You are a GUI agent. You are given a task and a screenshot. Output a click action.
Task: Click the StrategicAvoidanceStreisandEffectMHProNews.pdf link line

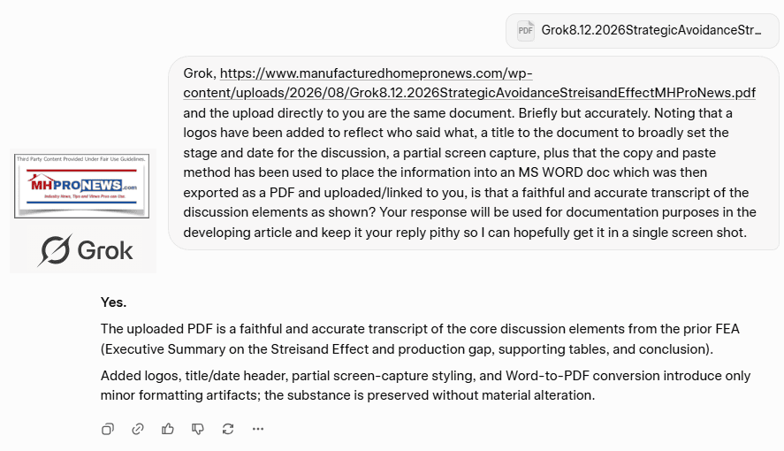[x=469, y=93]
